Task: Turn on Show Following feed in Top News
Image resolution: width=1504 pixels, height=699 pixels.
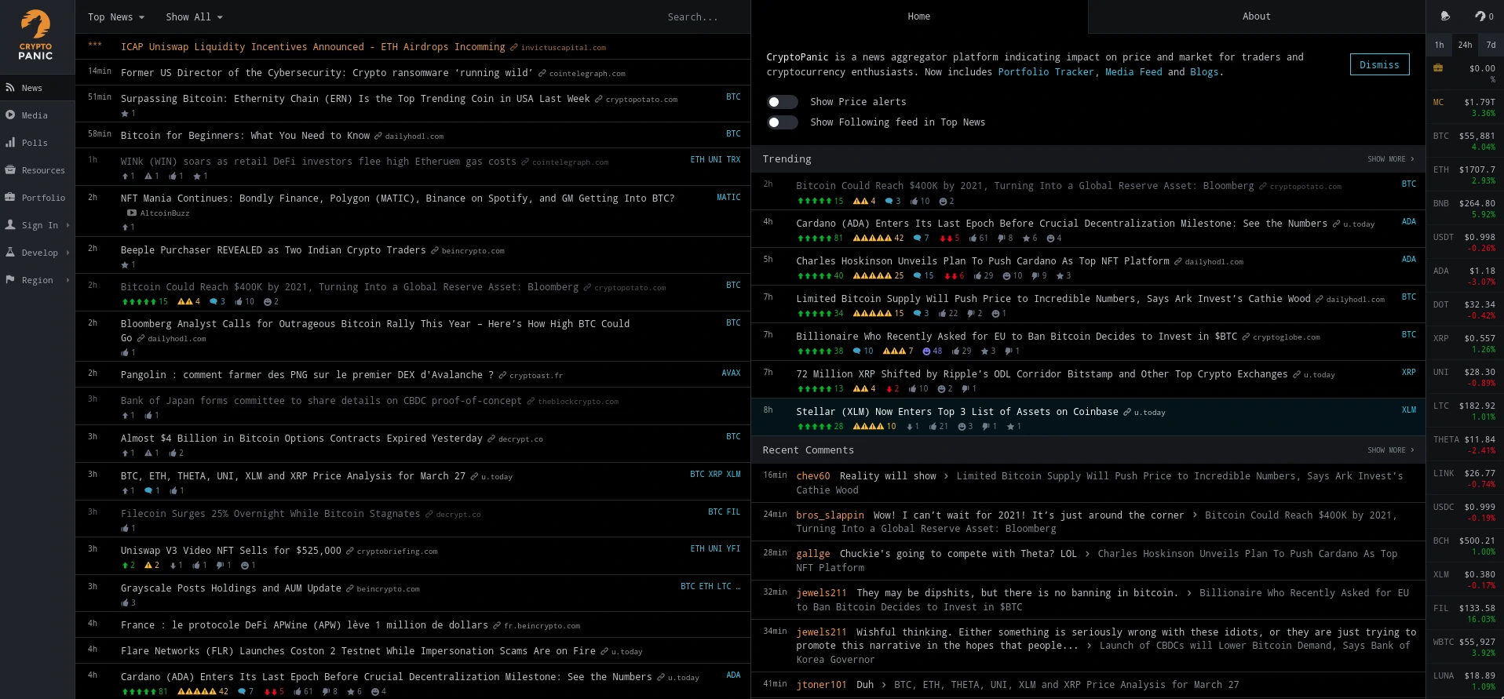Action: click(x=782, y=122)
